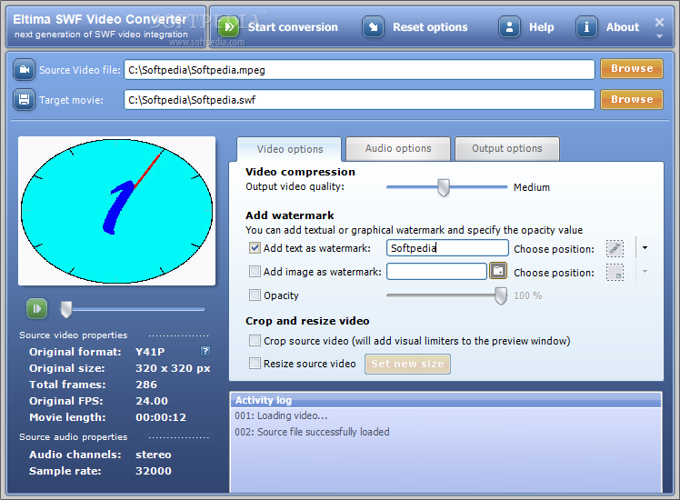Click the green Start conversion icon
680x500 pixels.
[x=228, y=27]
